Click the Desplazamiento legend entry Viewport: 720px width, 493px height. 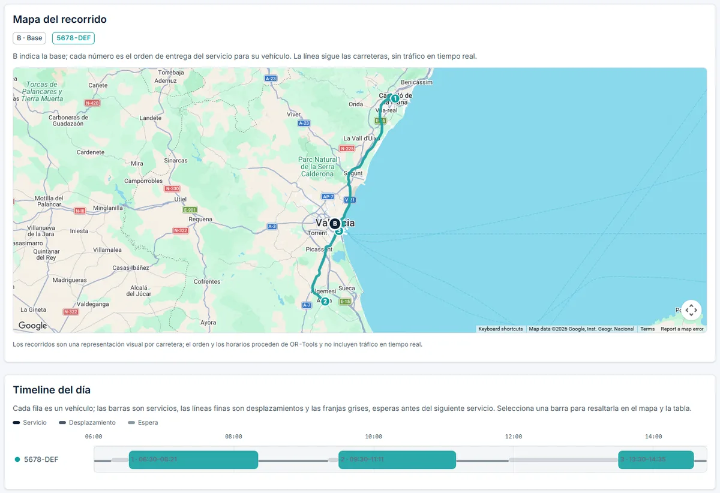pos(87,422)
